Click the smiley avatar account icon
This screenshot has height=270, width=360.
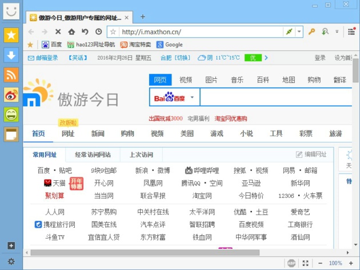(11, 11)
